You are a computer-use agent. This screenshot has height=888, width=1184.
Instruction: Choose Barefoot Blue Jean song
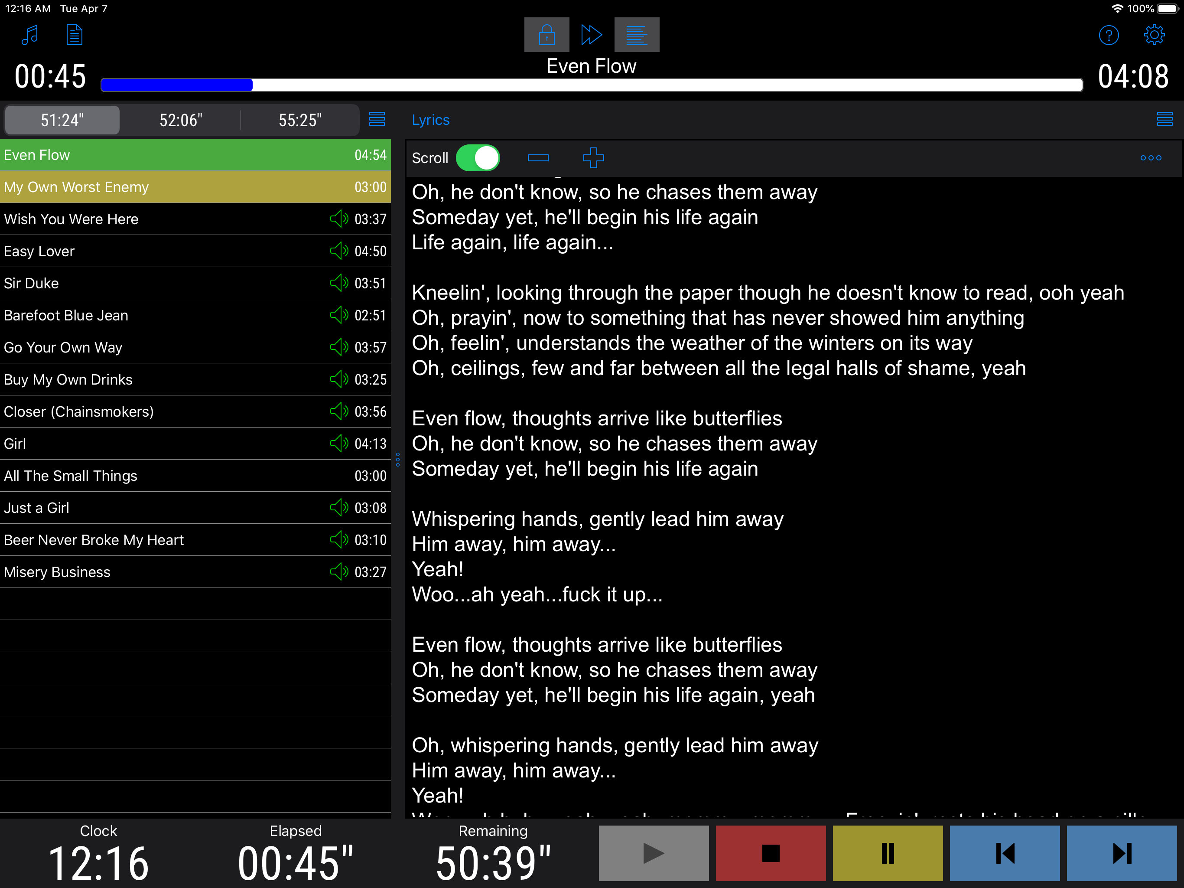[x=195, y=316]
